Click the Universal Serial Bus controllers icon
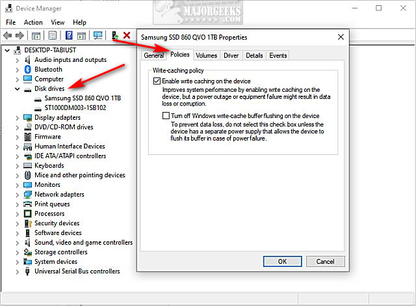This screenshot has width=416, height=306. point(27,271)
